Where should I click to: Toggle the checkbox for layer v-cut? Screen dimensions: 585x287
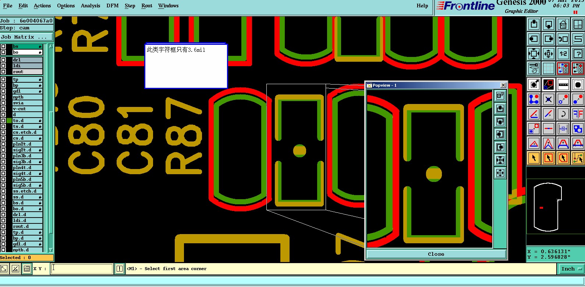pos(3,109)
